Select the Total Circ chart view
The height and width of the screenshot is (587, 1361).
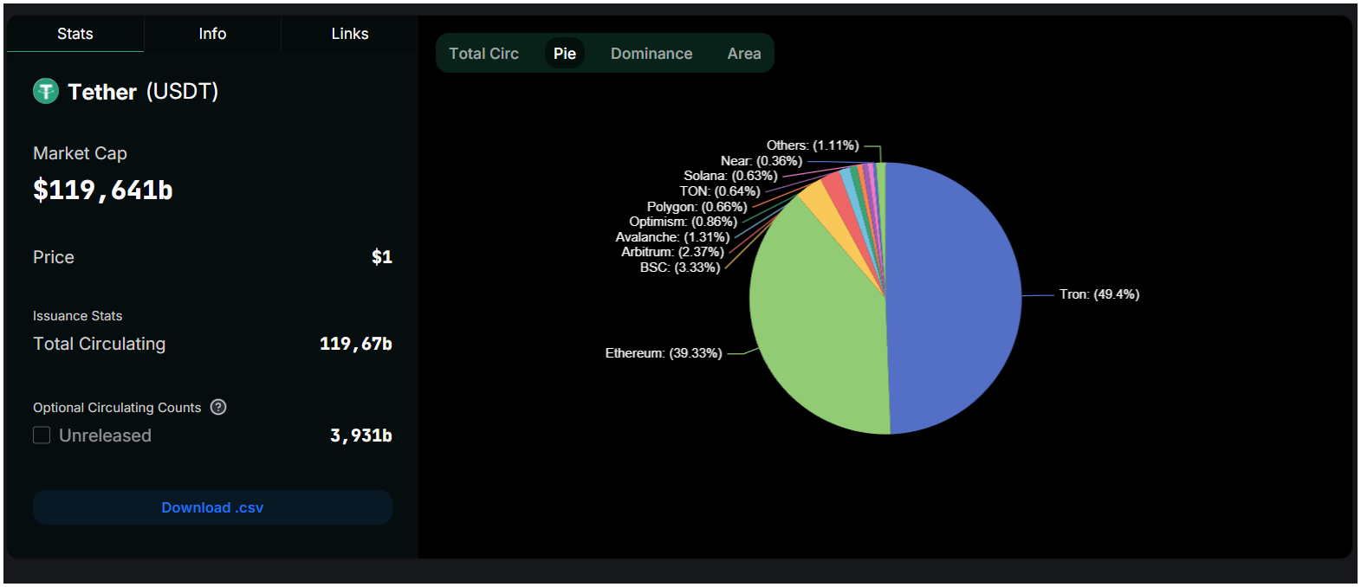(x=483, y=54)
